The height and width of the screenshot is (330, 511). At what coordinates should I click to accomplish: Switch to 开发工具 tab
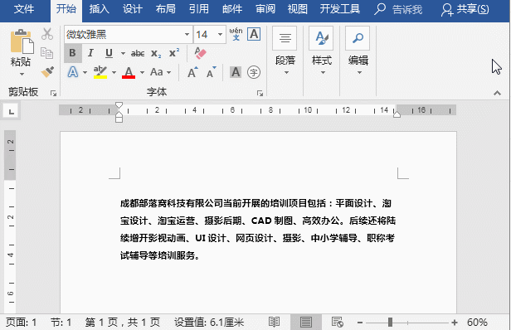click(x=339, y=9)
